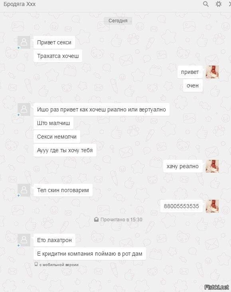Select the phone number message 88005553535

click(182, 206)
